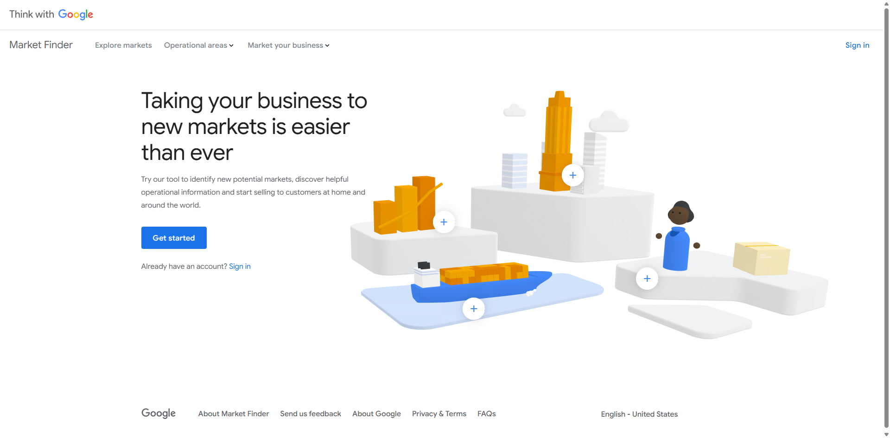Screen dimensions: 890x438
Task: Click the plus icon near the blue person figure
Action: coord(647,279)
